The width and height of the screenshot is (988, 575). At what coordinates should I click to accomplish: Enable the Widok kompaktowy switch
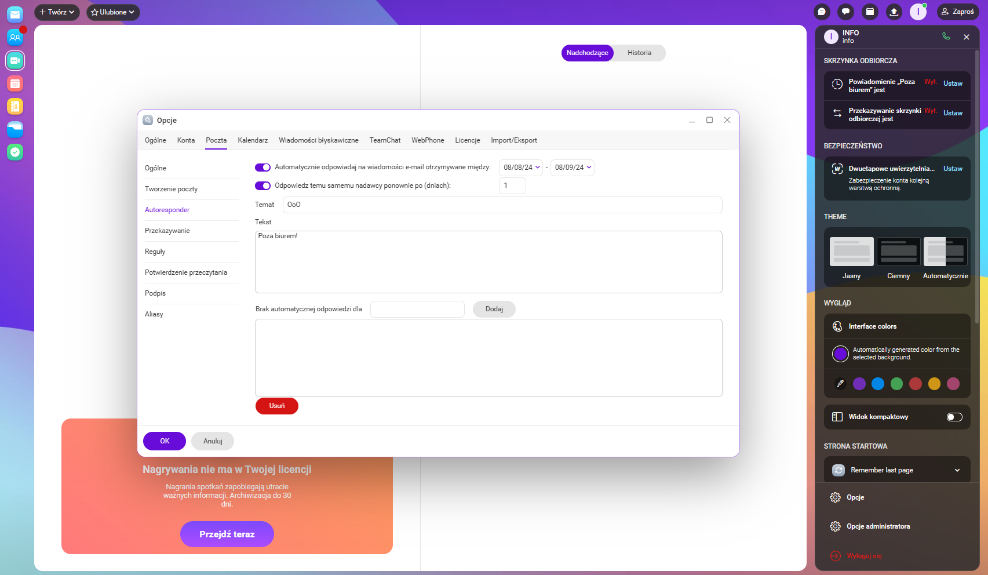954,417
